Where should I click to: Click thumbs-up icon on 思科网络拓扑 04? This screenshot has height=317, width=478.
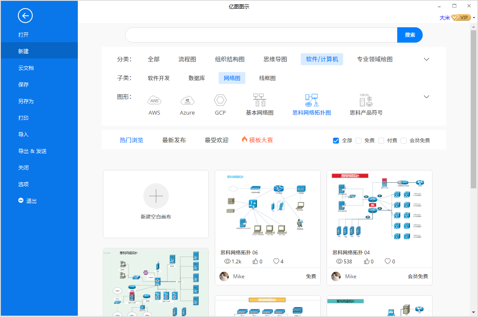click(367, 261)
